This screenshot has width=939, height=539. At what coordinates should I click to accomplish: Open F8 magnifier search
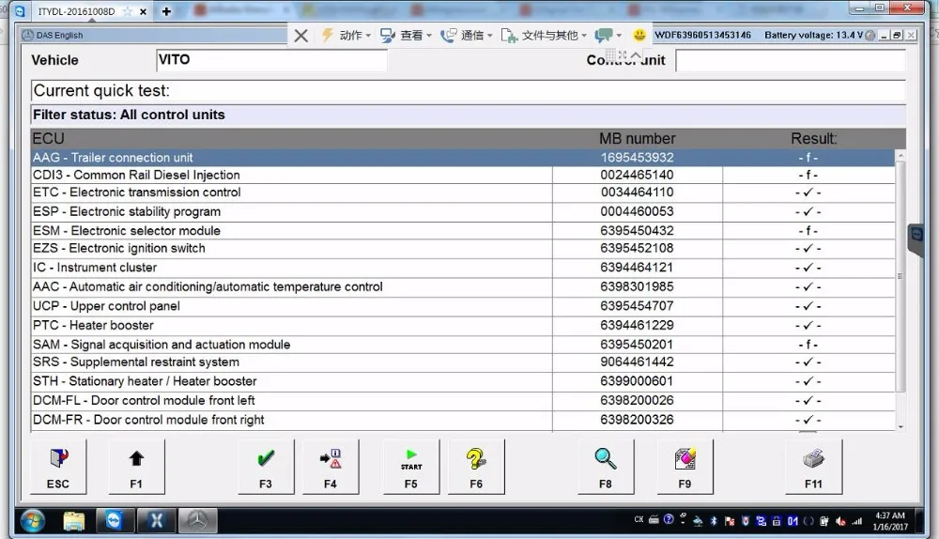click(x=606, y=467)
